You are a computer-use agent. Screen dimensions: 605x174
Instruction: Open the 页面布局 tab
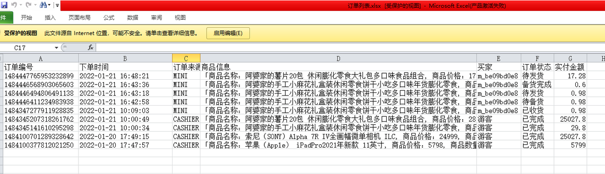point(79,17)
